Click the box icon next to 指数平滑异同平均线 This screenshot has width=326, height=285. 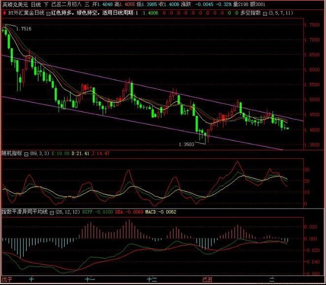tap(52, 213)
